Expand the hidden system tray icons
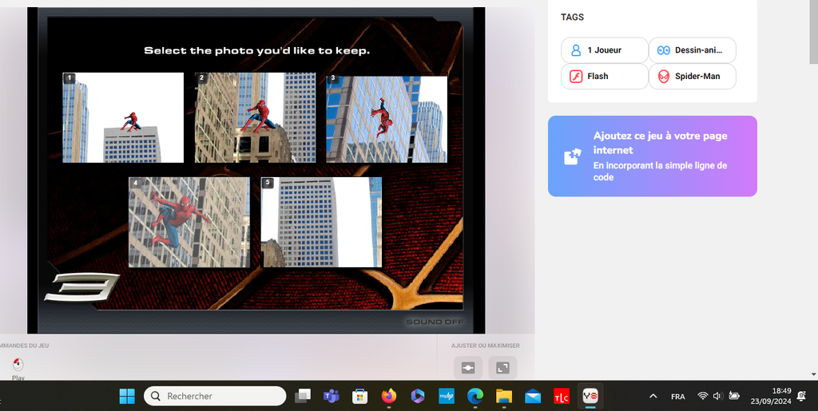The width and height of the screenshot is (818, 411). point(653,396)
